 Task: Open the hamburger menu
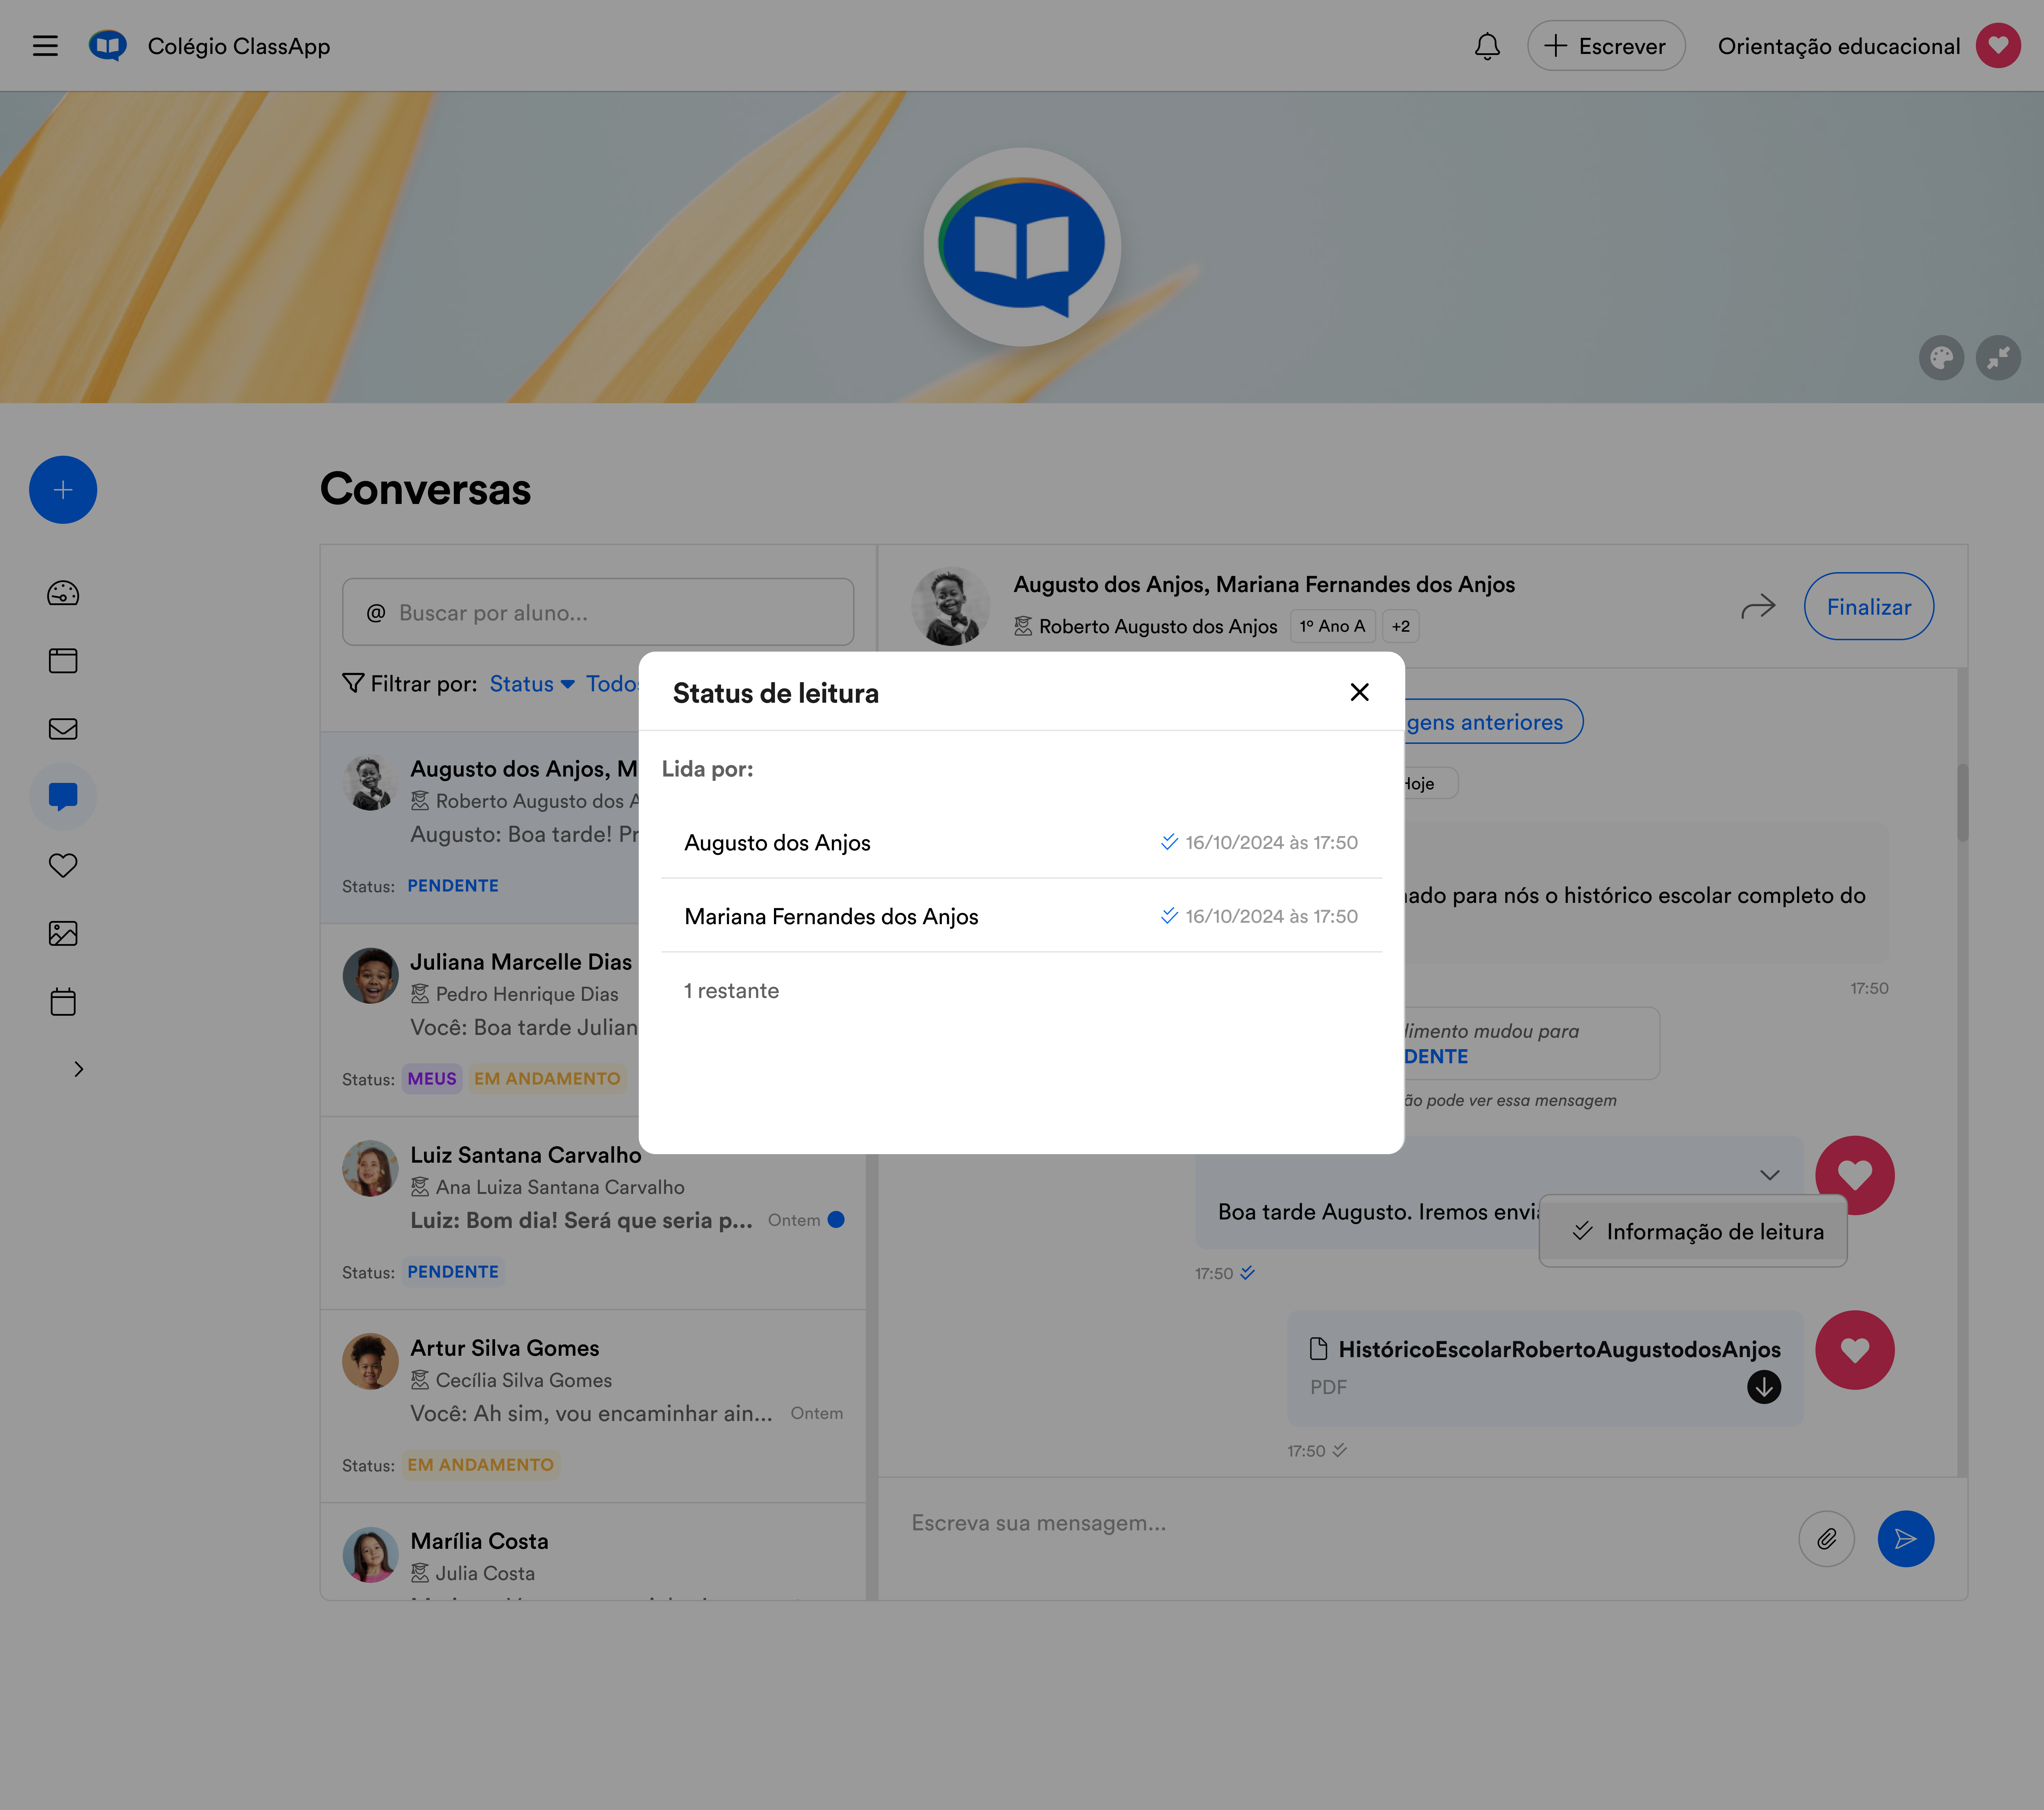[45, 46]
